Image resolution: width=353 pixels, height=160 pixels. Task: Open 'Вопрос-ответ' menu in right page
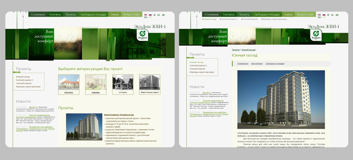click(x=305, y=14)
